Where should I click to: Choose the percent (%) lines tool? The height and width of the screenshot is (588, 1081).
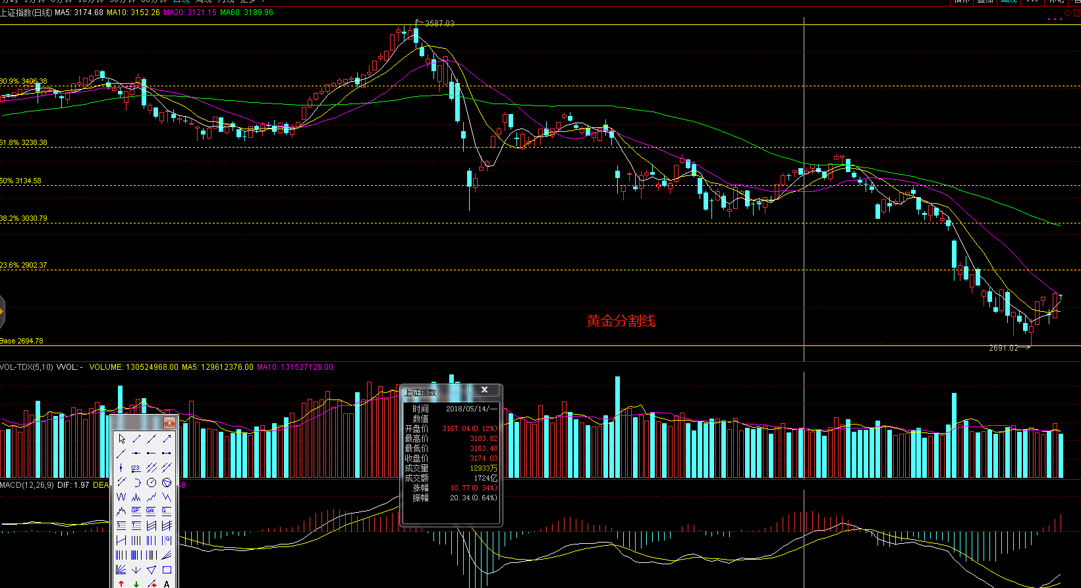click(121, 525)
